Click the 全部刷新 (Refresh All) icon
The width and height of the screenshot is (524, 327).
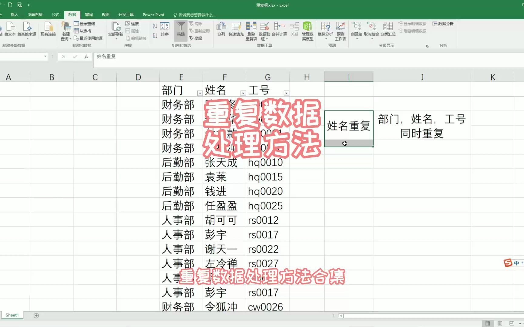(116, 30)
